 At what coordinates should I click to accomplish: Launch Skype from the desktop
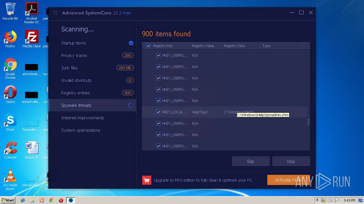pos(10,122)
